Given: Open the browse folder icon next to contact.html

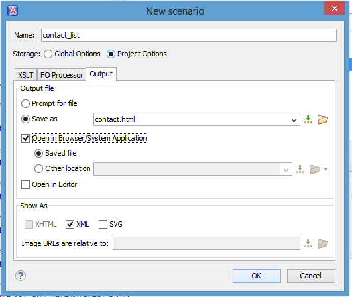Looking at the screenshot, I should click(x=323, y=119).
